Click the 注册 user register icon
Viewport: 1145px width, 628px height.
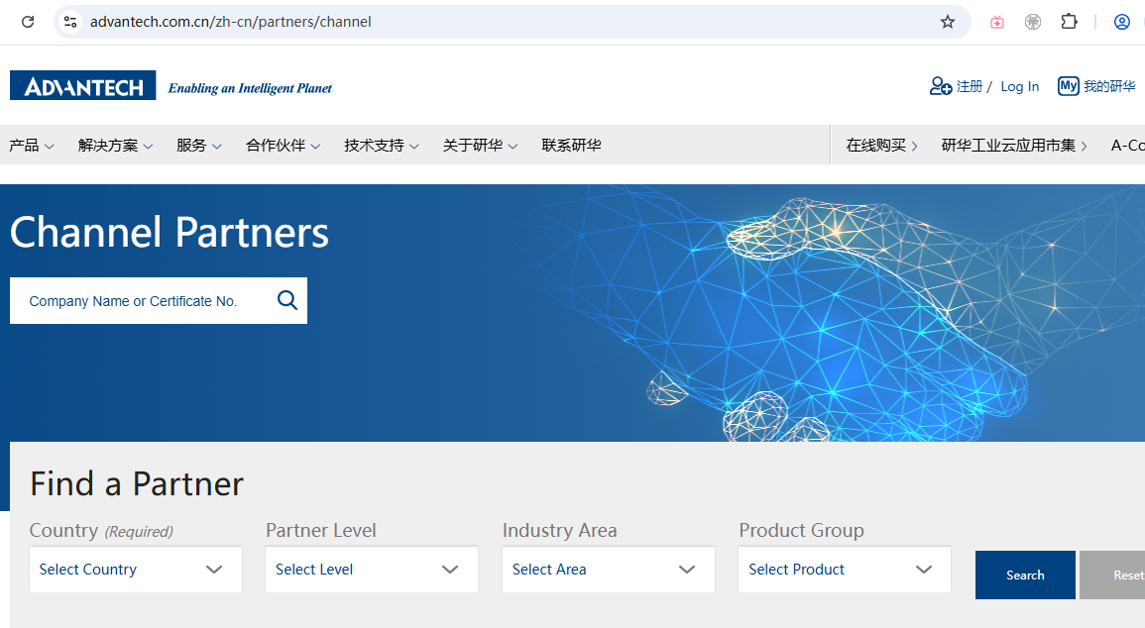(941, 86)
